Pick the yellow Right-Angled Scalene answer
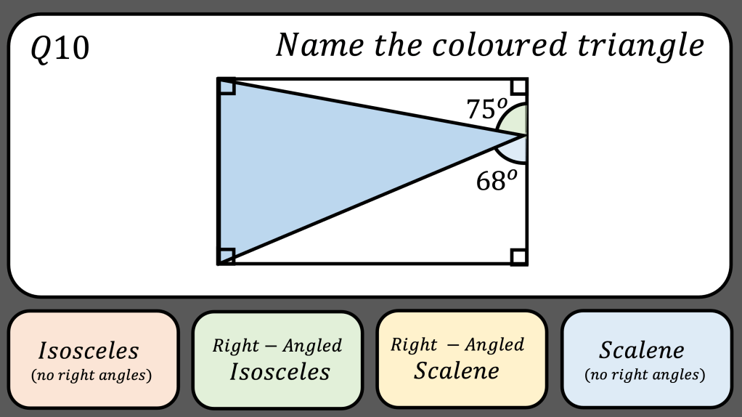 461,359
